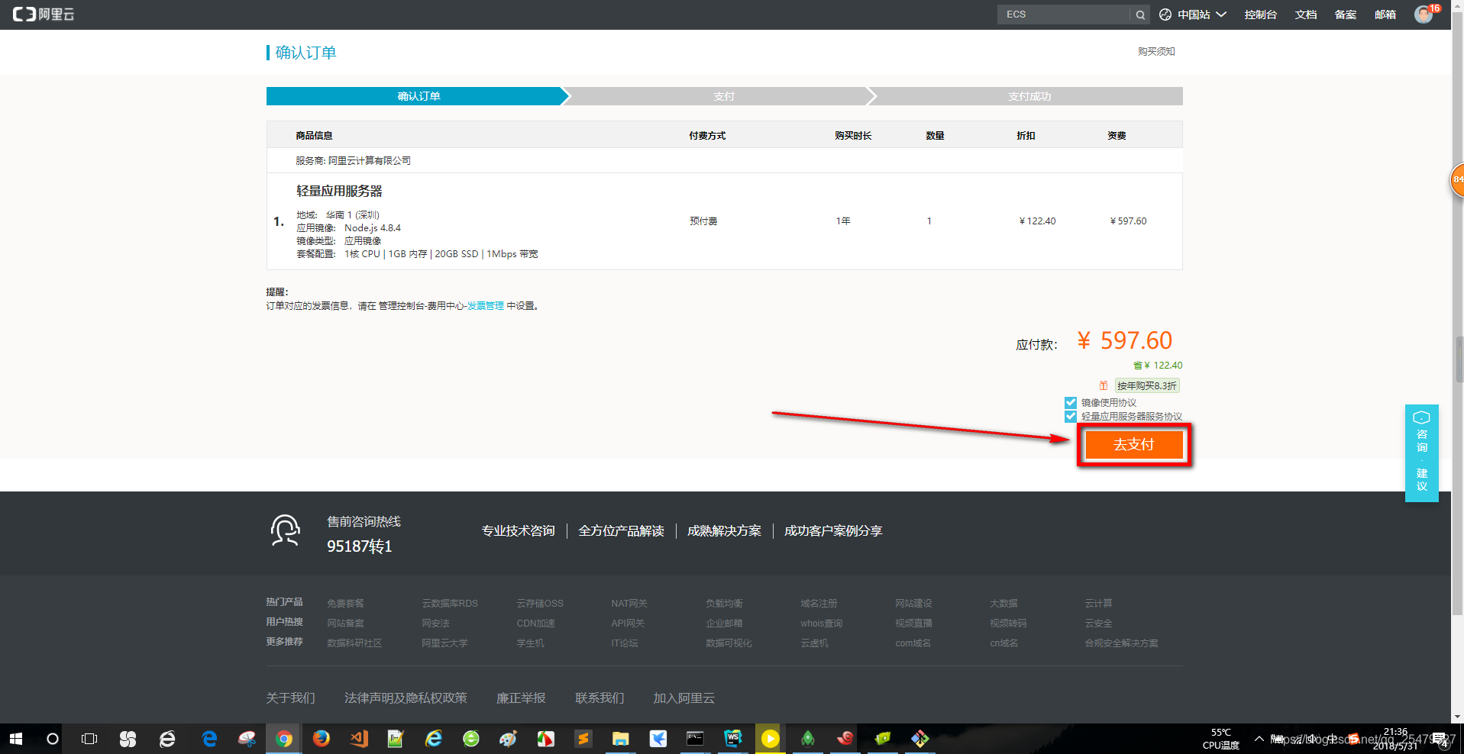Click the gift icon next to 按年购买8.3折
Screen dimensions: 1464x754
1103,385
